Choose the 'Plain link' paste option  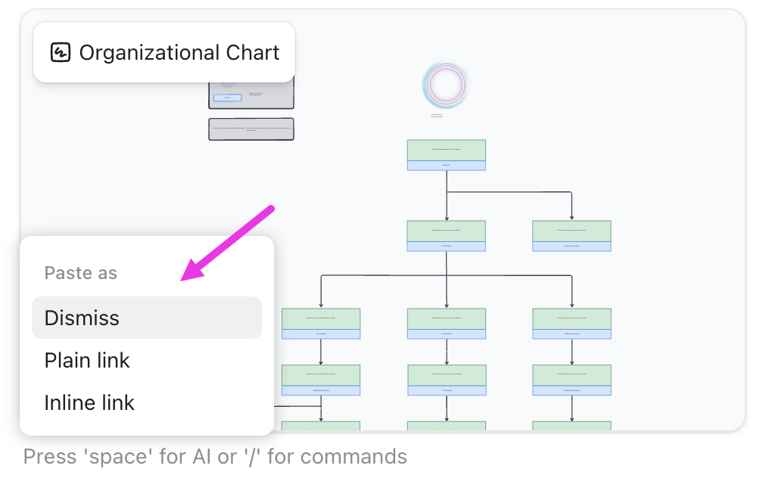point(86,360)
